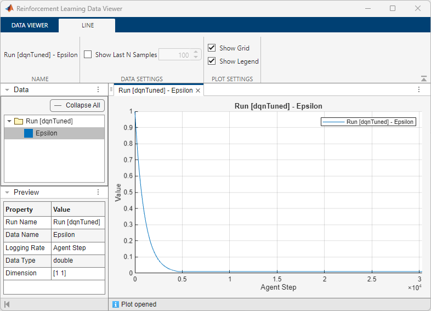The height and width of the screenshot is (311, 431).
Task: Open Preview panel three-dot options menu
Action: 98,192
